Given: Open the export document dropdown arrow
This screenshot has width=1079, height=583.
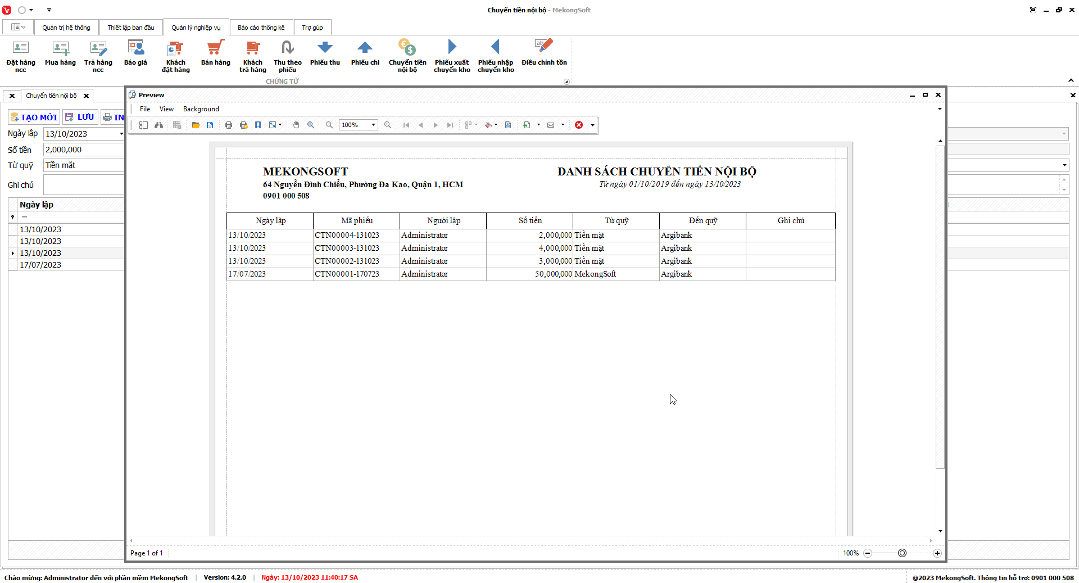Looking at the screenshot, I should click(x=538, y=125).
